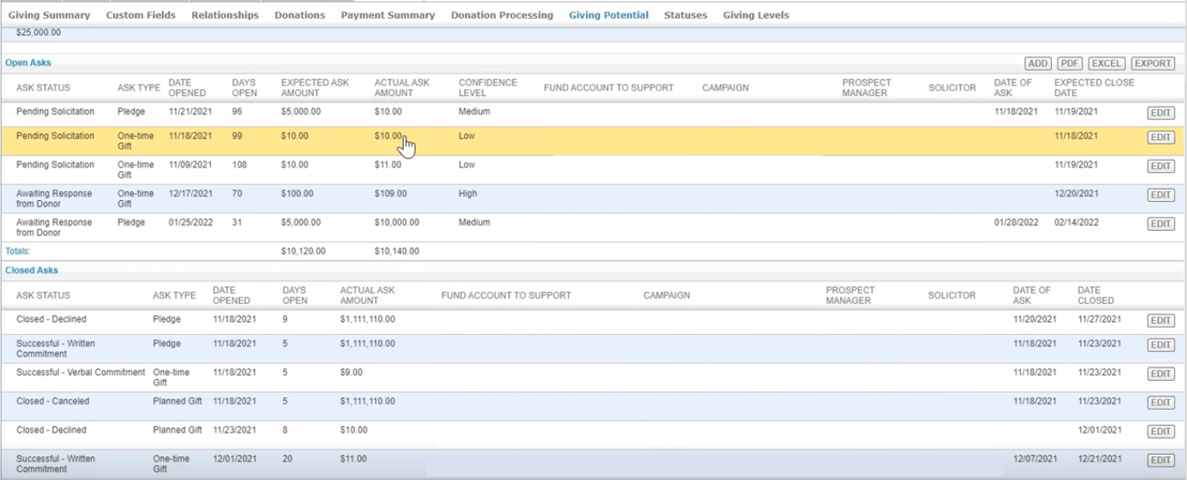Viewport: 1187px width, 480px height.
Task: Edit the open ask opened 11/09/2021
Action: pos(1161,166)
